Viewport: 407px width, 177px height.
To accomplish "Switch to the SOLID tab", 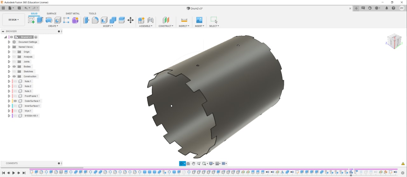I will pyautogui.click(x=34, y=14).
